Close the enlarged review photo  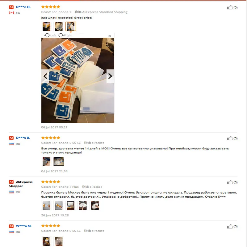point(110,36)
